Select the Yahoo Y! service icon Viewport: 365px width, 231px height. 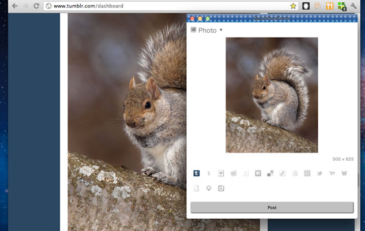(x=332, y=173)
